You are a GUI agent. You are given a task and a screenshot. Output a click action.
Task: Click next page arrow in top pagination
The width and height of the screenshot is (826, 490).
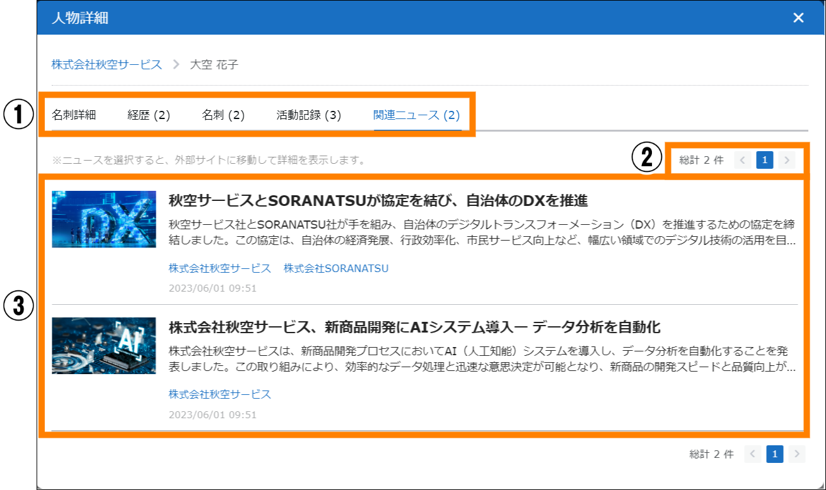pos(786,161)
